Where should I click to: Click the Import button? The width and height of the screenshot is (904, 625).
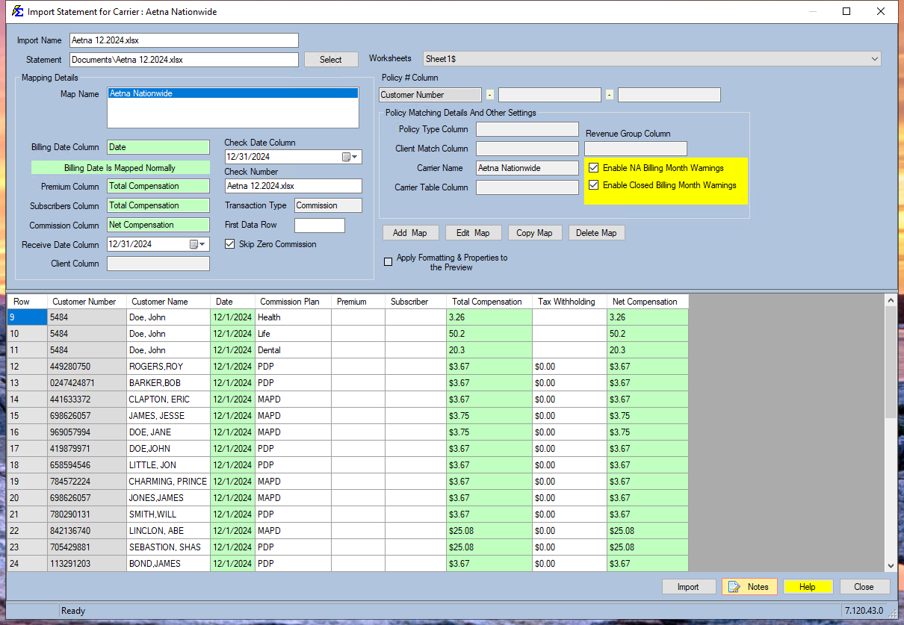688,587
